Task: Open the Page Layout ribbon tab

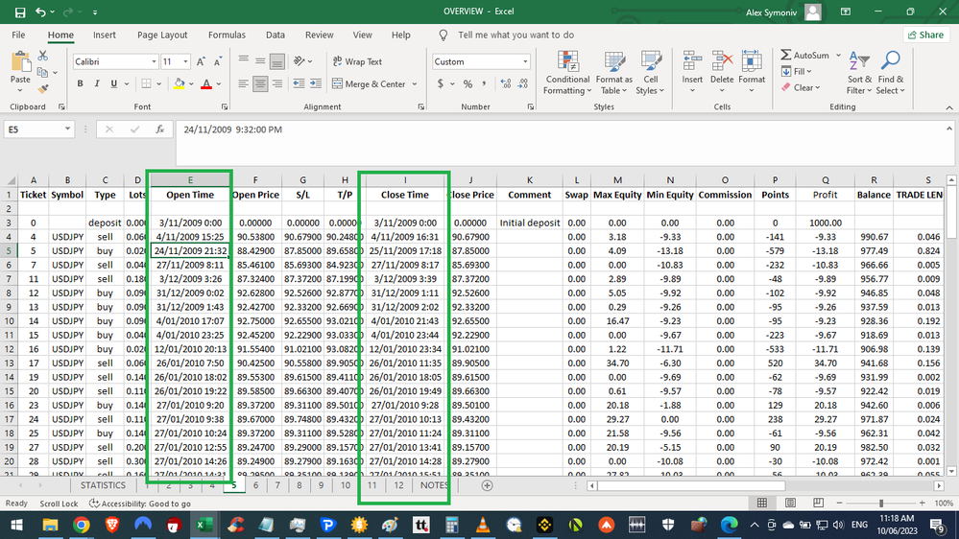Action: (162, 35)
